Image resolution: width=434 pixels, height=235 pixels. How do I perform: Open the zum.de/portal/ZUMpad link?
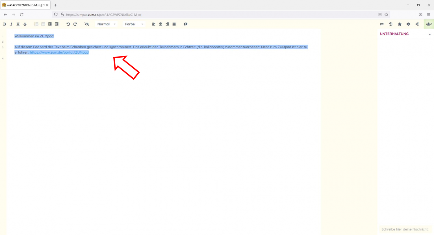(x=59, y=53)
